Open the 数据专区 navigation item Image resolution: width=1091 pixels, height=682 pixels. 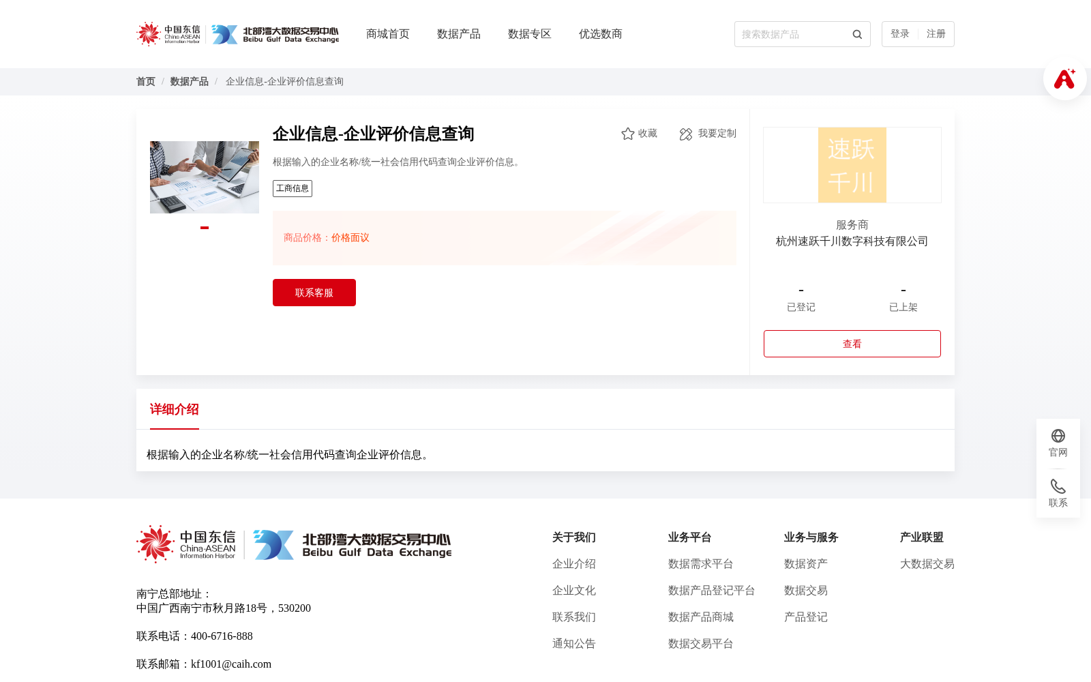pos(530,34)
